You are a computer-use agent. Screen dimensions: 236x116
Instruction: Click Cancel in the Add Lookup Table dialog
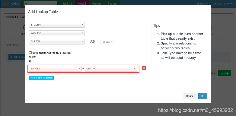pos(190,96)
